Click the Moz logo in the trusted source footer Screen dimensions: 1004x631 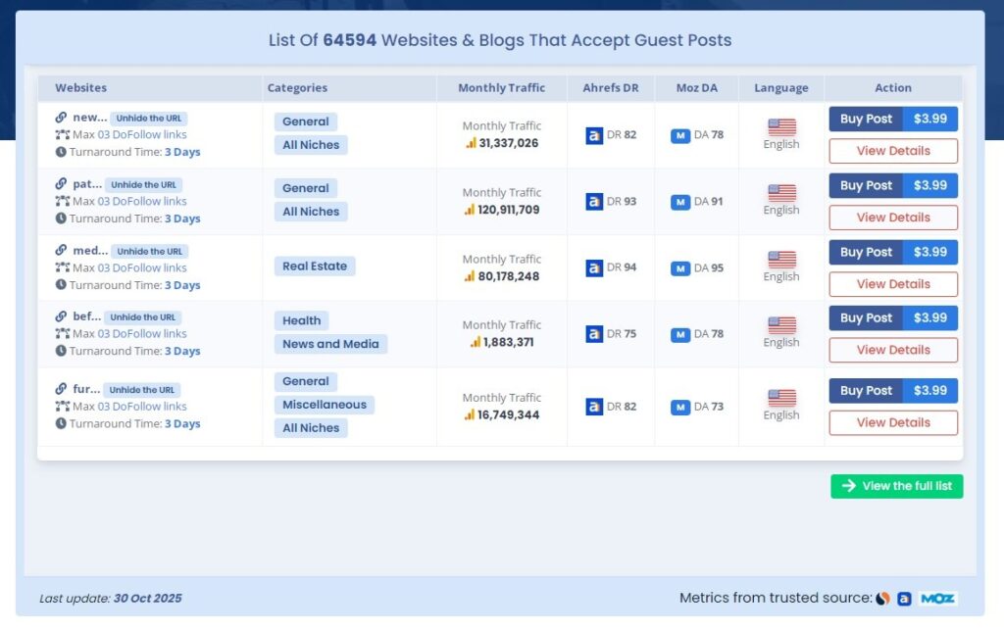pos(937,598)
